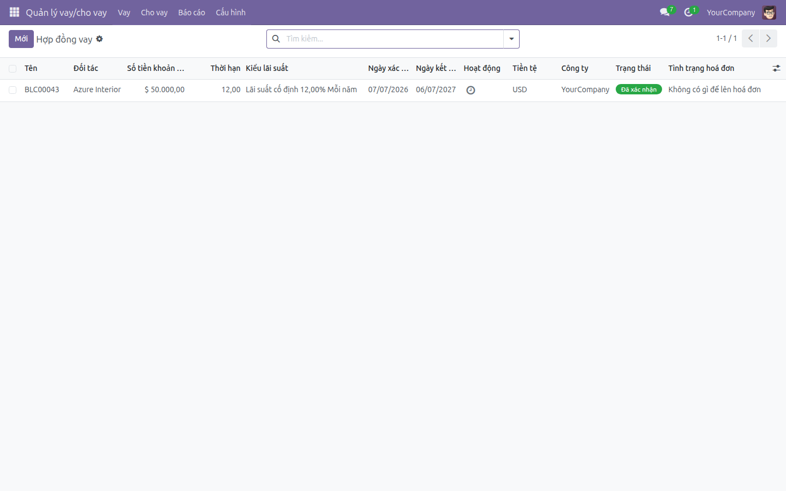786x491 pixels.
Task: Click the Lãi suất cố định 12,00% cell
Action: click(x=301, y=89)
